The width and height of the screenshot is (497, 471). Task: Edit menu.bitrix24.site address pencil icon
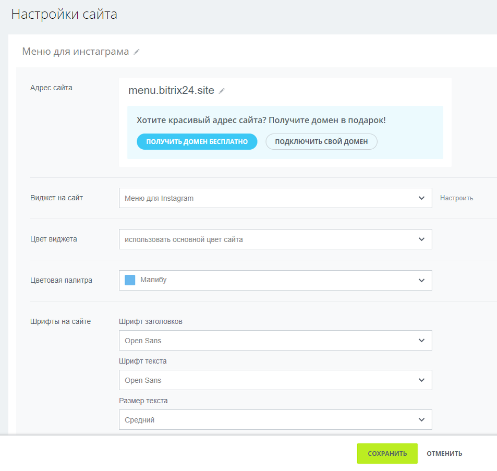point(222,91)
